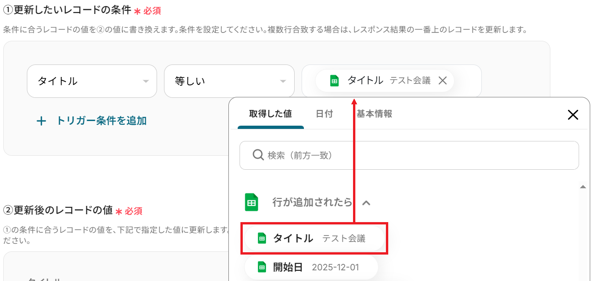Select the 取得した値 tab
Viewport: 593px width, 281px height.
coord(271,114)
